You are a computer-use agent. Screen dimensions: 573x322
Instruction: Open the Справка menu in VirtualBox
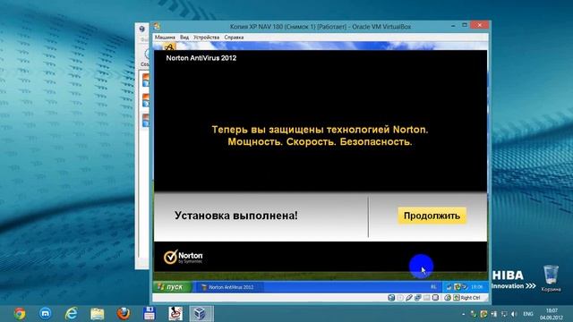pyautogui.click(x=234, y=38)
